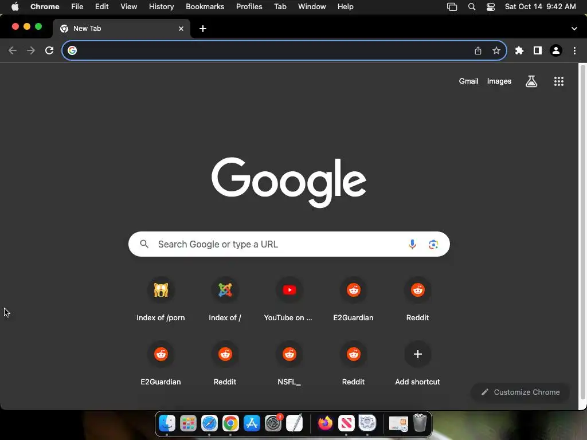Image resolution: width=587 pixels, height=440 pixels.
Task: Open the profile avatar icon
Action: pos(556,50)
